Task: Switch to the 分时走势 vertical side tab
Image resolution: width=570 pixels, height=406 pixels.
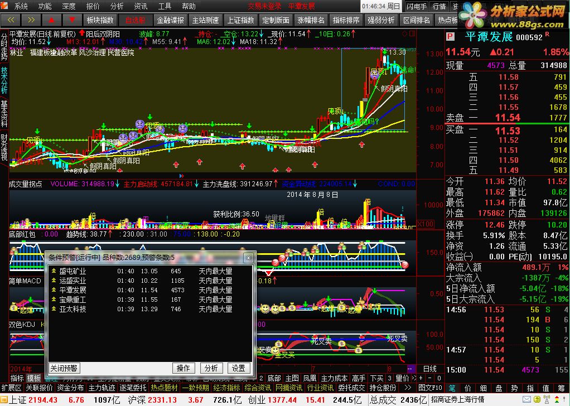Action: pos(4,47)
